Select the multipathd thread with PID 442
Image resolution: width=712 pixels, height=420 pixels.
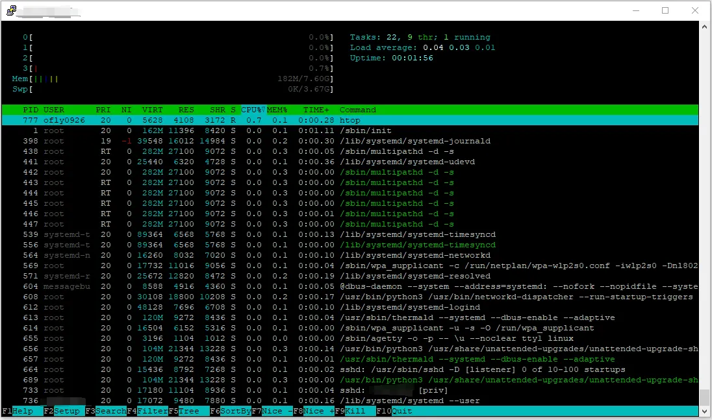(x=350, y=173)
